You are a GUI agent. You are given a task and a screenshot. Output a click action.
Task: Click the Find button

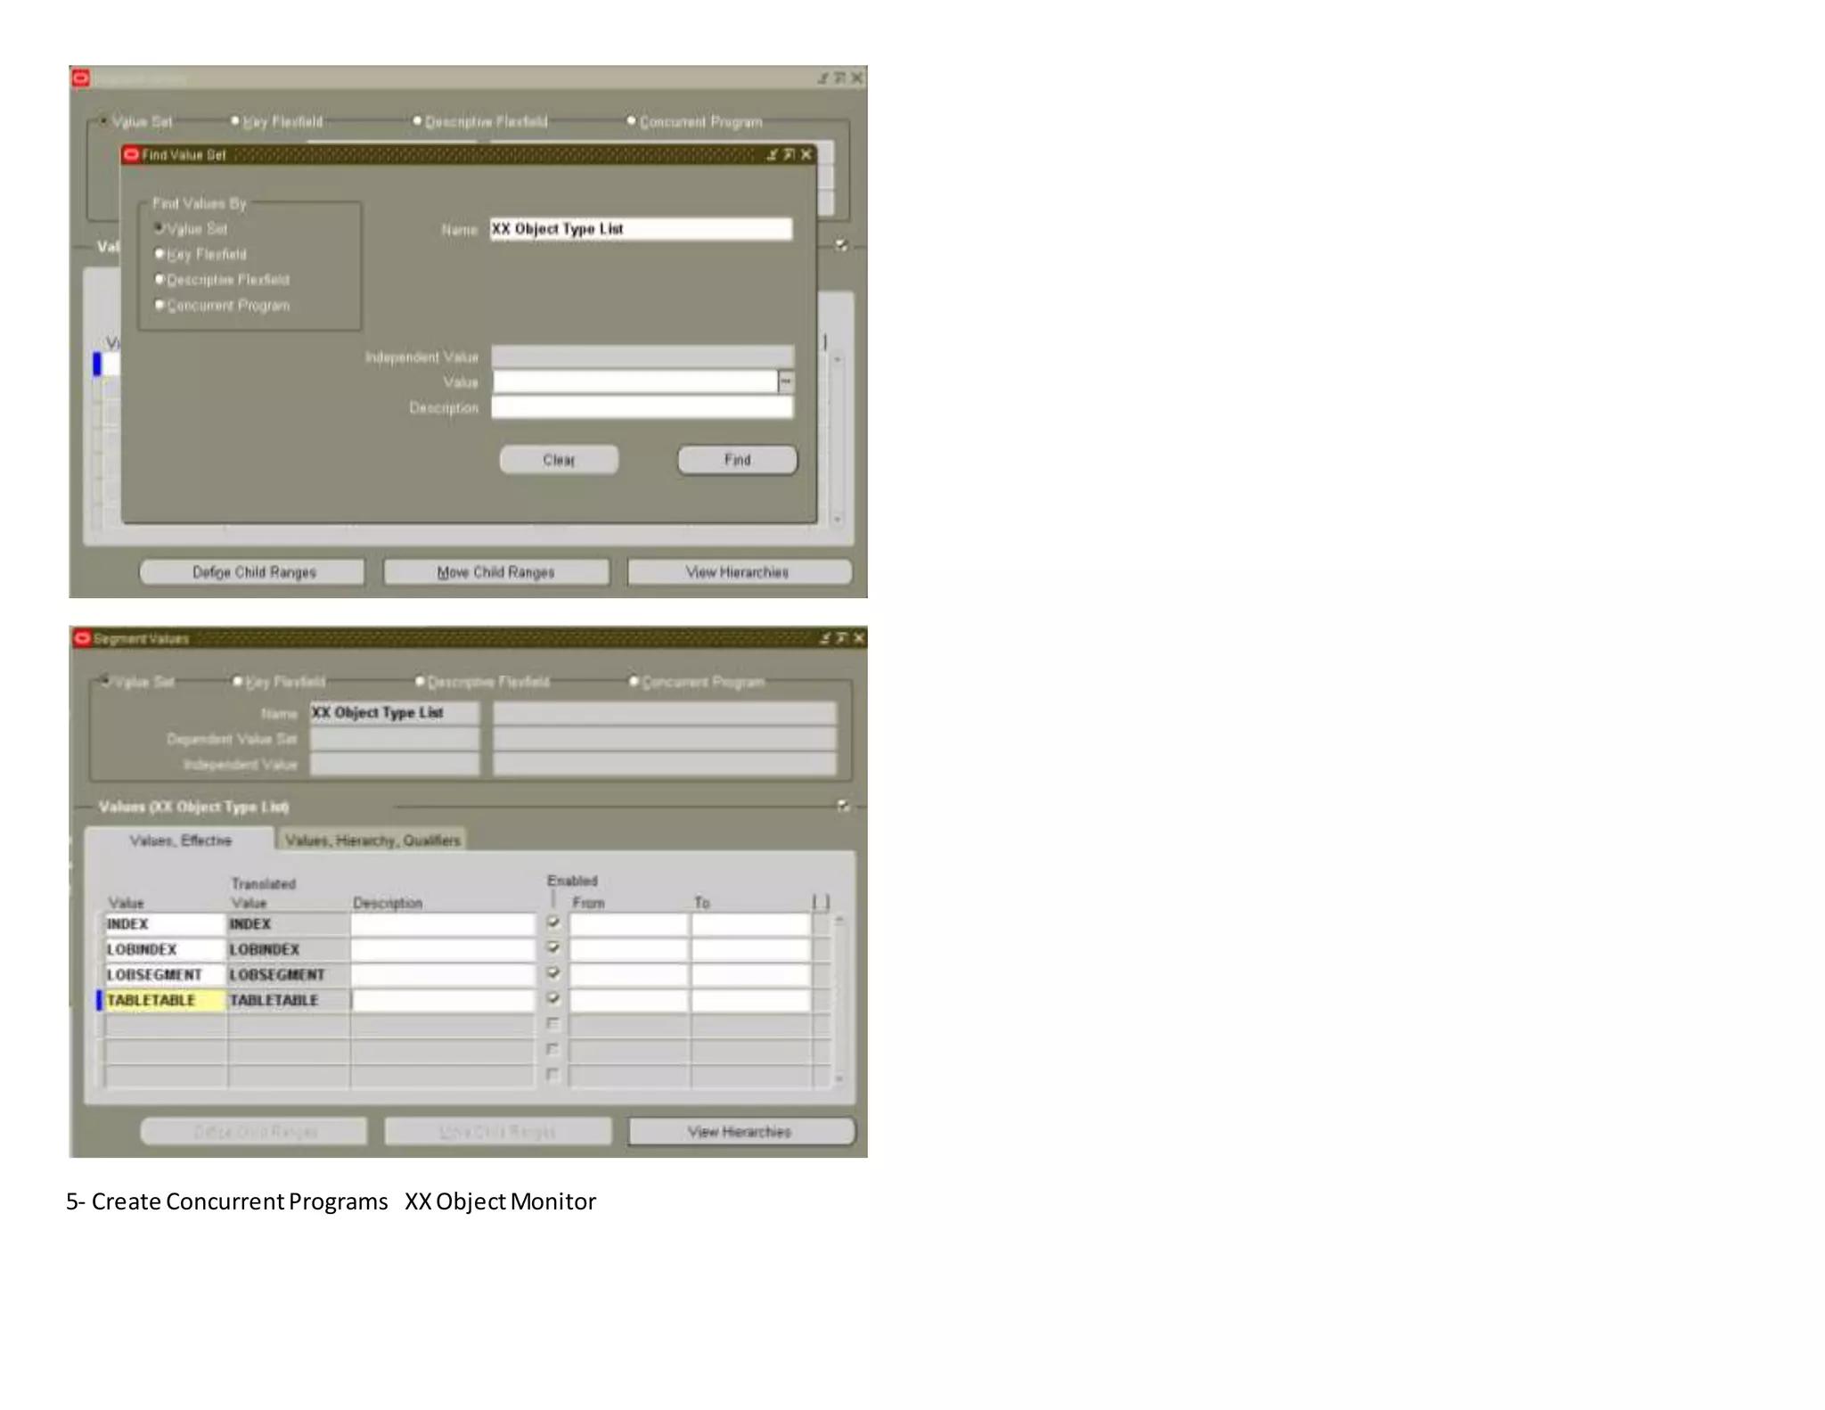pos(737,460)
